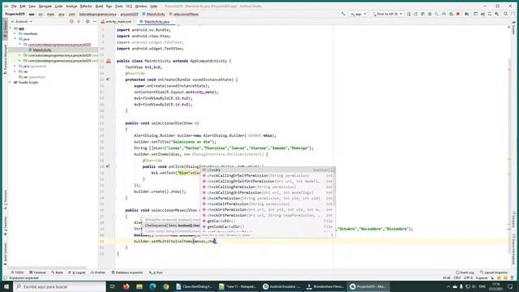The height and width of the screenshot is (292, 519).
Task: Open the Event Log panel
Action: [465, 273]
